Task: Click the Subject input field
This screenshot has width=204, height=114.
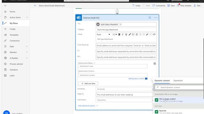Action: click(126, 30)
